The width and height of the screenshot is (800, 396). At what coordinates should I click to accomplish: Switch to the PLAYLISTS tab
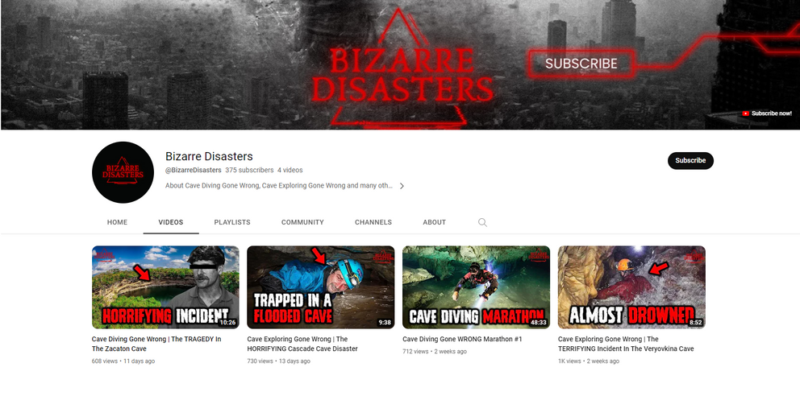[x=232, y=222]
